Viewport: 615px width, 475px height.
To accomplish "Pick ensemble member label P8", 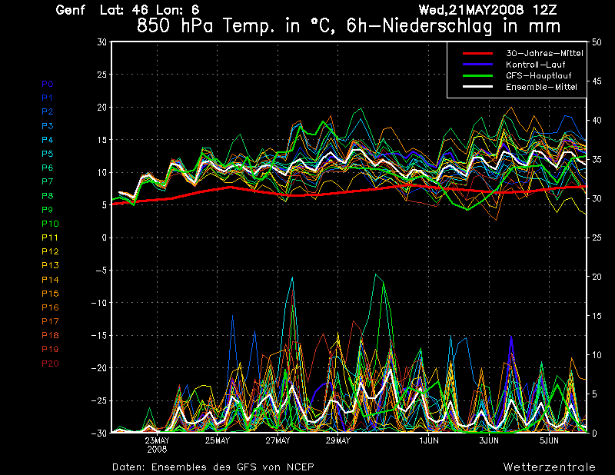I will pyautogui.click(x=48, y=196).
